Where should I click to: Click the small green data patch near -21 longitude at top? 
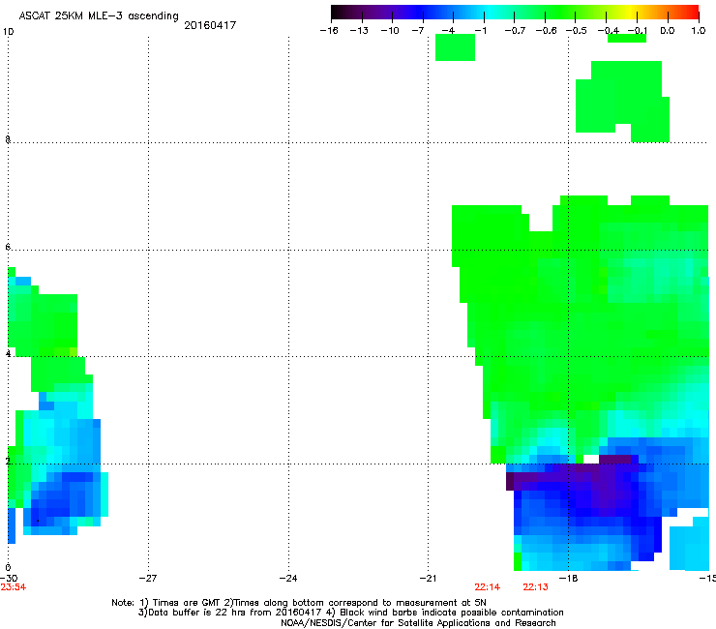click(x=455, y=47)
